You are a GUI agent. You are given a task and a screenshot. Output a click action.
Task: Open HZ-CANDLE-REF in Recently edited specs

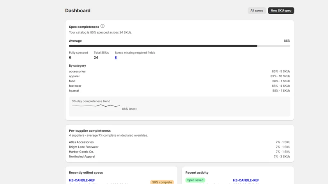click(x=82, y=180)
